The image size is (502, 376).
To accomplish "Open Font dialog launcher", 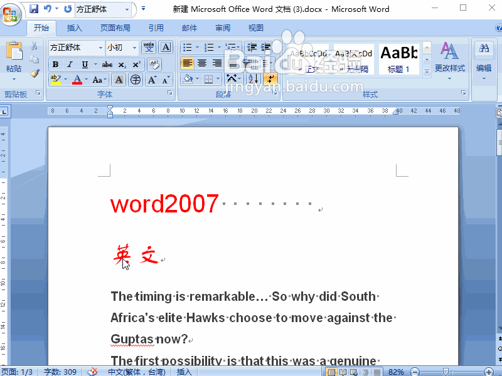I will (x=169, y=93).
